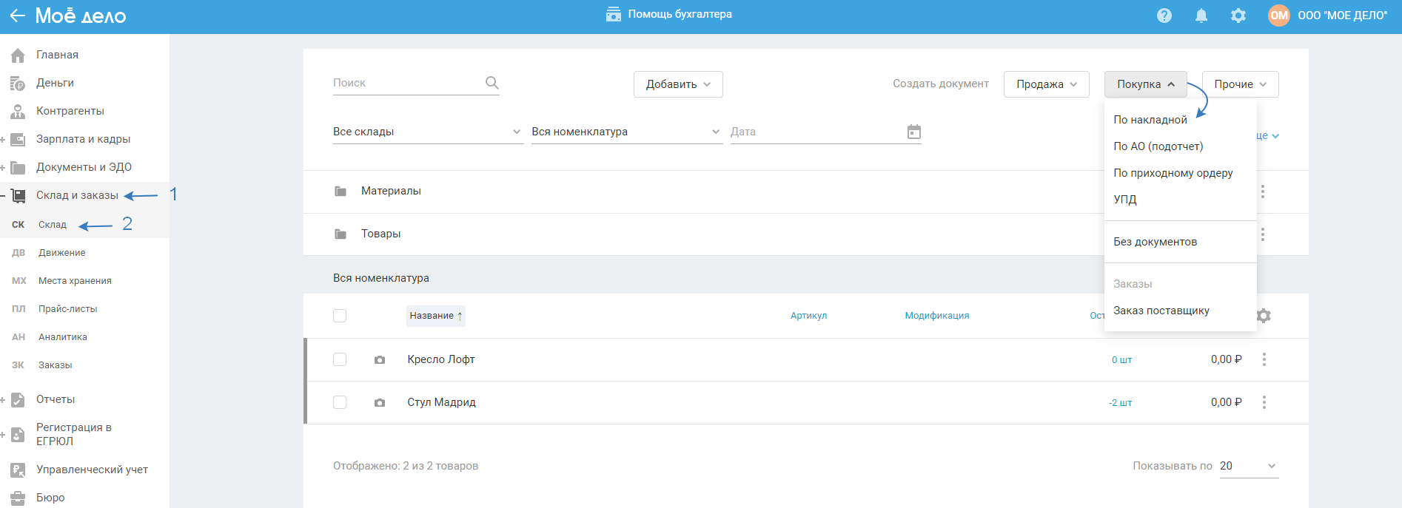Screen dimensions: 1402x508
Task: Open settings gear in the top bar
Action: 1238,16
